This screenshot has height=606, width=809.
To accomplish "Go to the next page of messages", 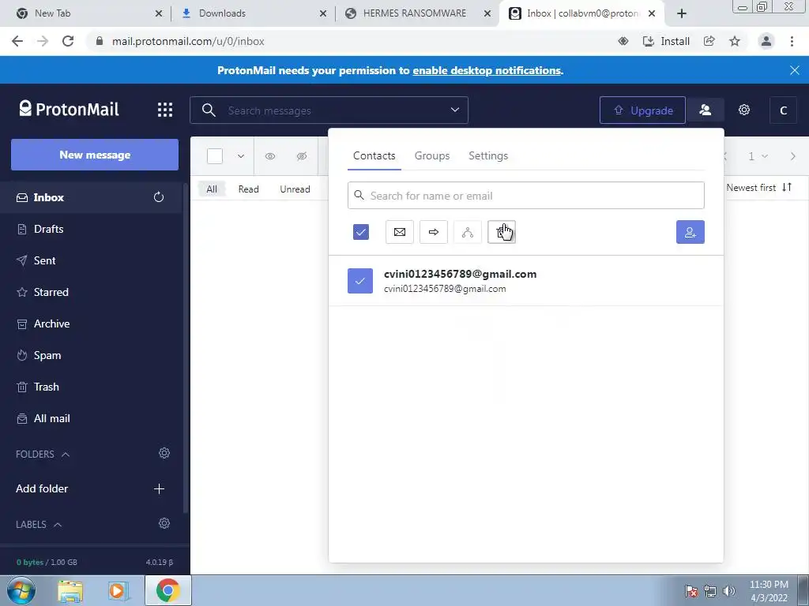I will pos(793,156).
